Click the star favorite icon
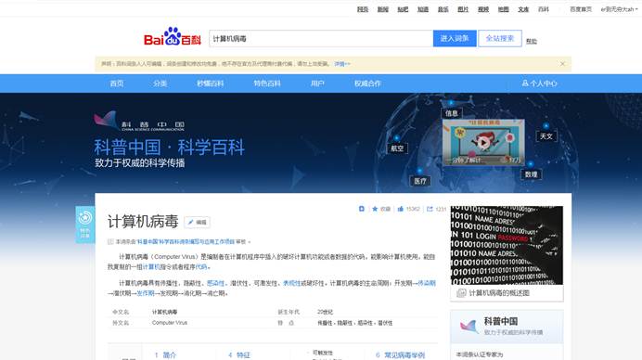This screenshot has height=360, width=642. pyautogui.click(x=375, y=209)
